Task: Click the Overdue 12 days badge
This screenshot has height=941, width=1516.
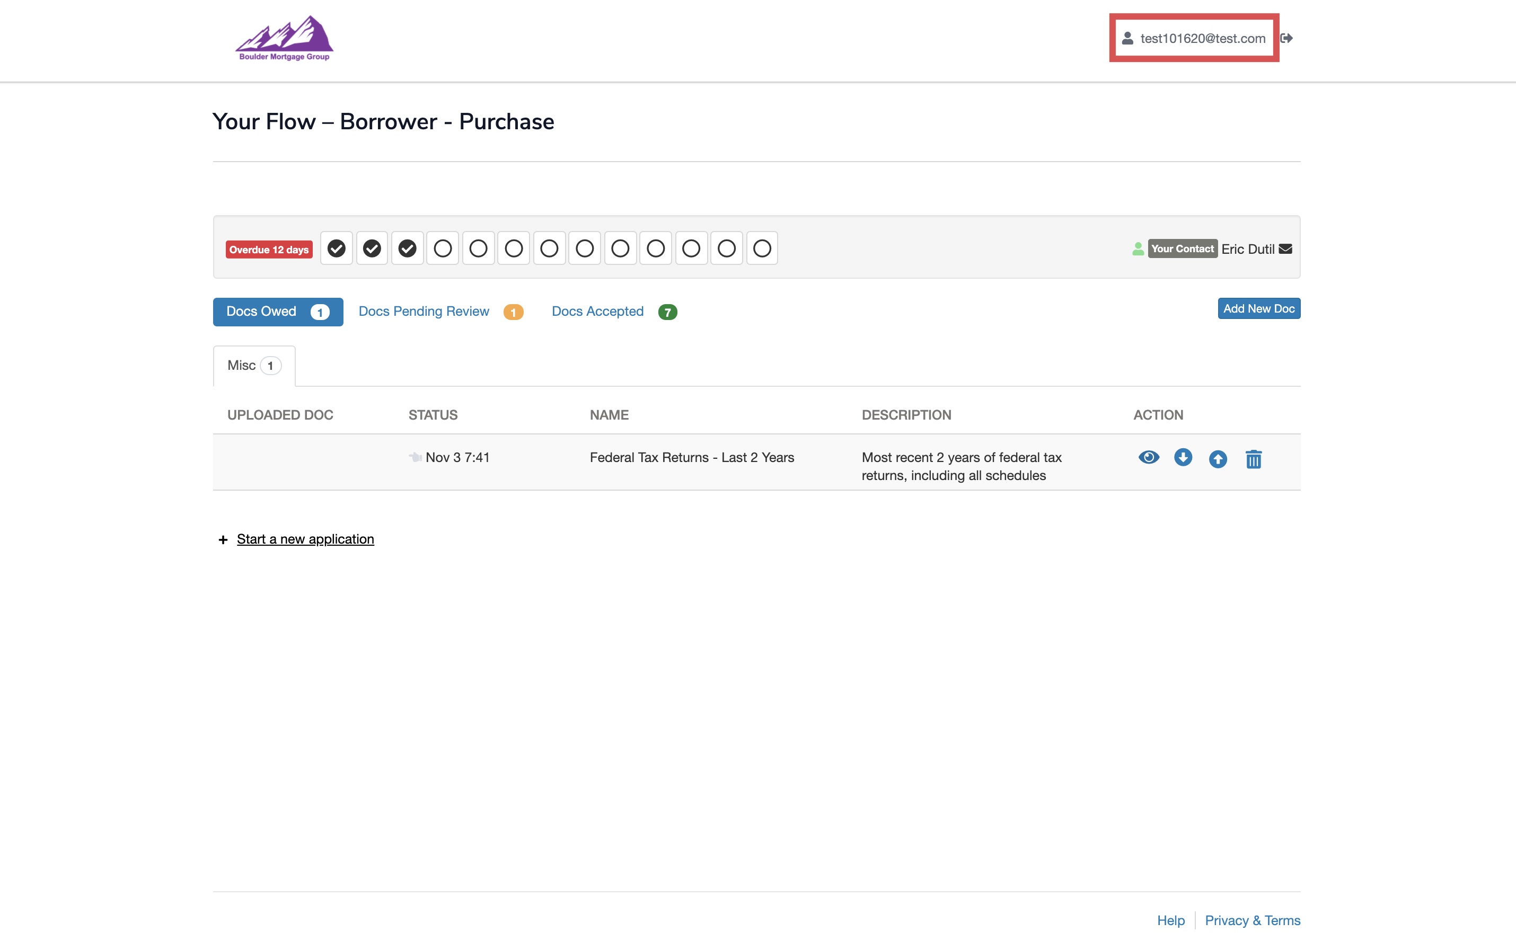Action: coord(269,250)
